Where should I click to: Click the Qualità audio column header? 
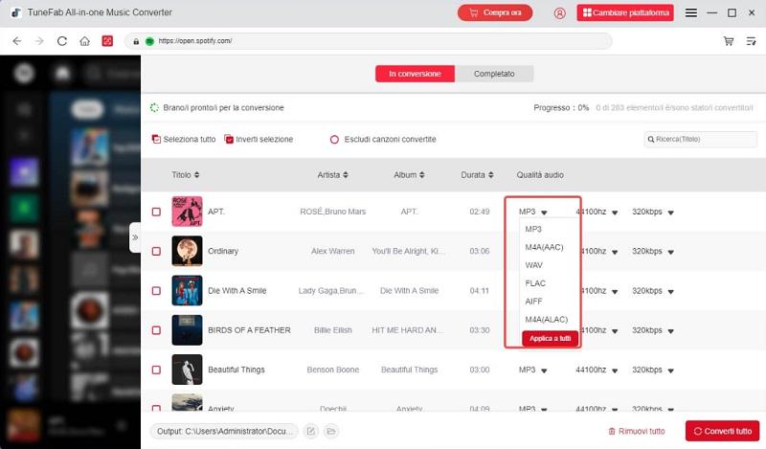tap(540, 175)
